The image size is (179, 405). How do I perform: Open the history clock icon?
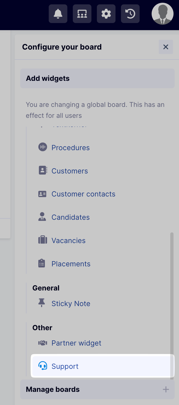coord(130,14)
